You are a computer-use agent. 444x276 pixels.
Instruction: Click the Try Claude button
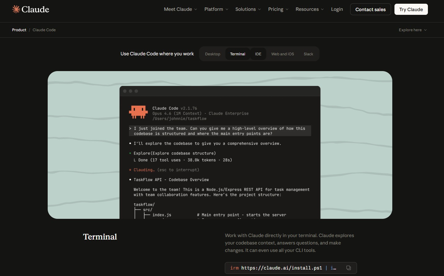411,9
